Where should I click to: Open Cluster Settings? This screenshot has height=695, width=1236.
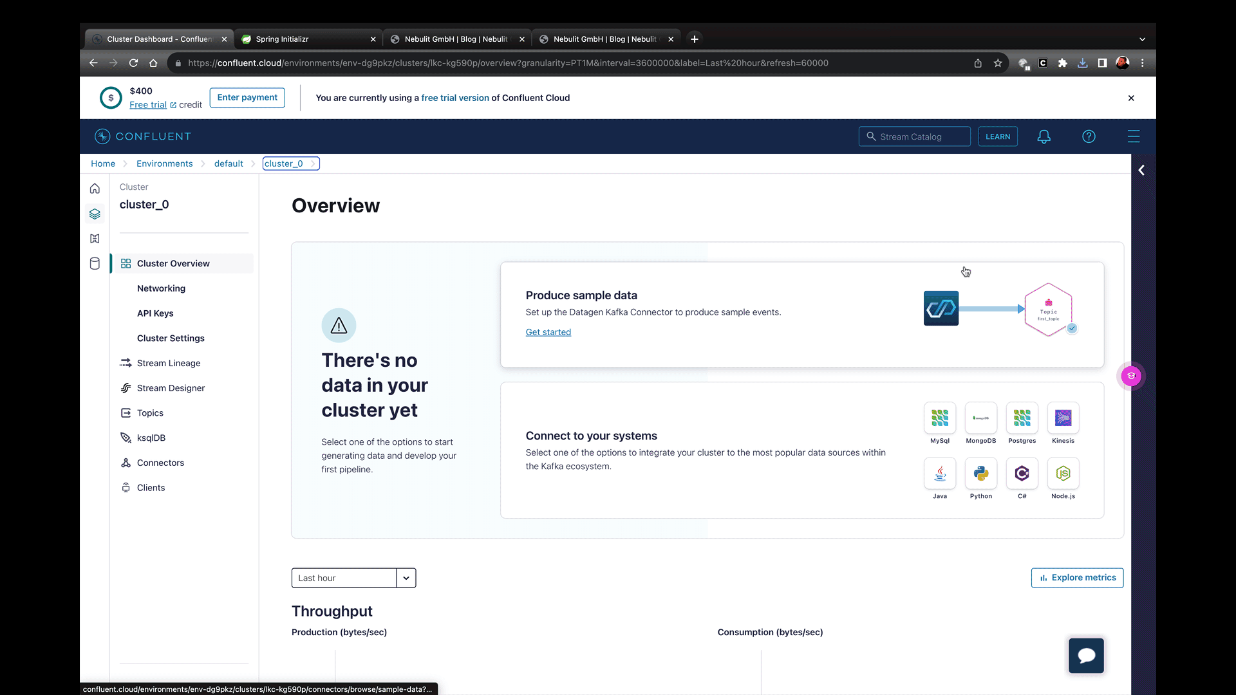[x=170, y=338]
